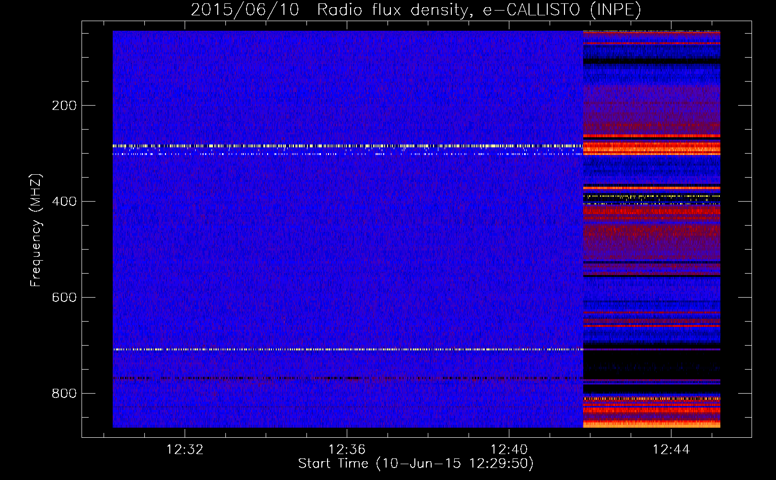Viewport: 776px width, 480px height.
Task: Click the '12:44' time axis label
Action: tap(671, 450)
